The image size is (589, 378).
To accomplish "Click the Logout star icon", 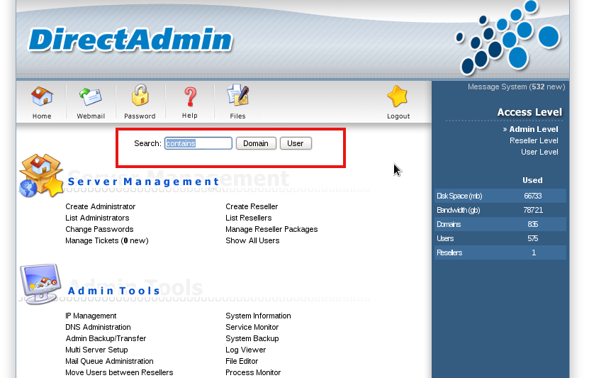I will [x=398, y=96].
